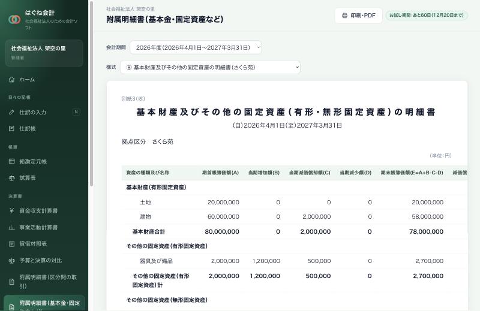The image size is (480, 311).
Task: Click the journal book icon for 仕訳帳
Action: click(11, 128)
